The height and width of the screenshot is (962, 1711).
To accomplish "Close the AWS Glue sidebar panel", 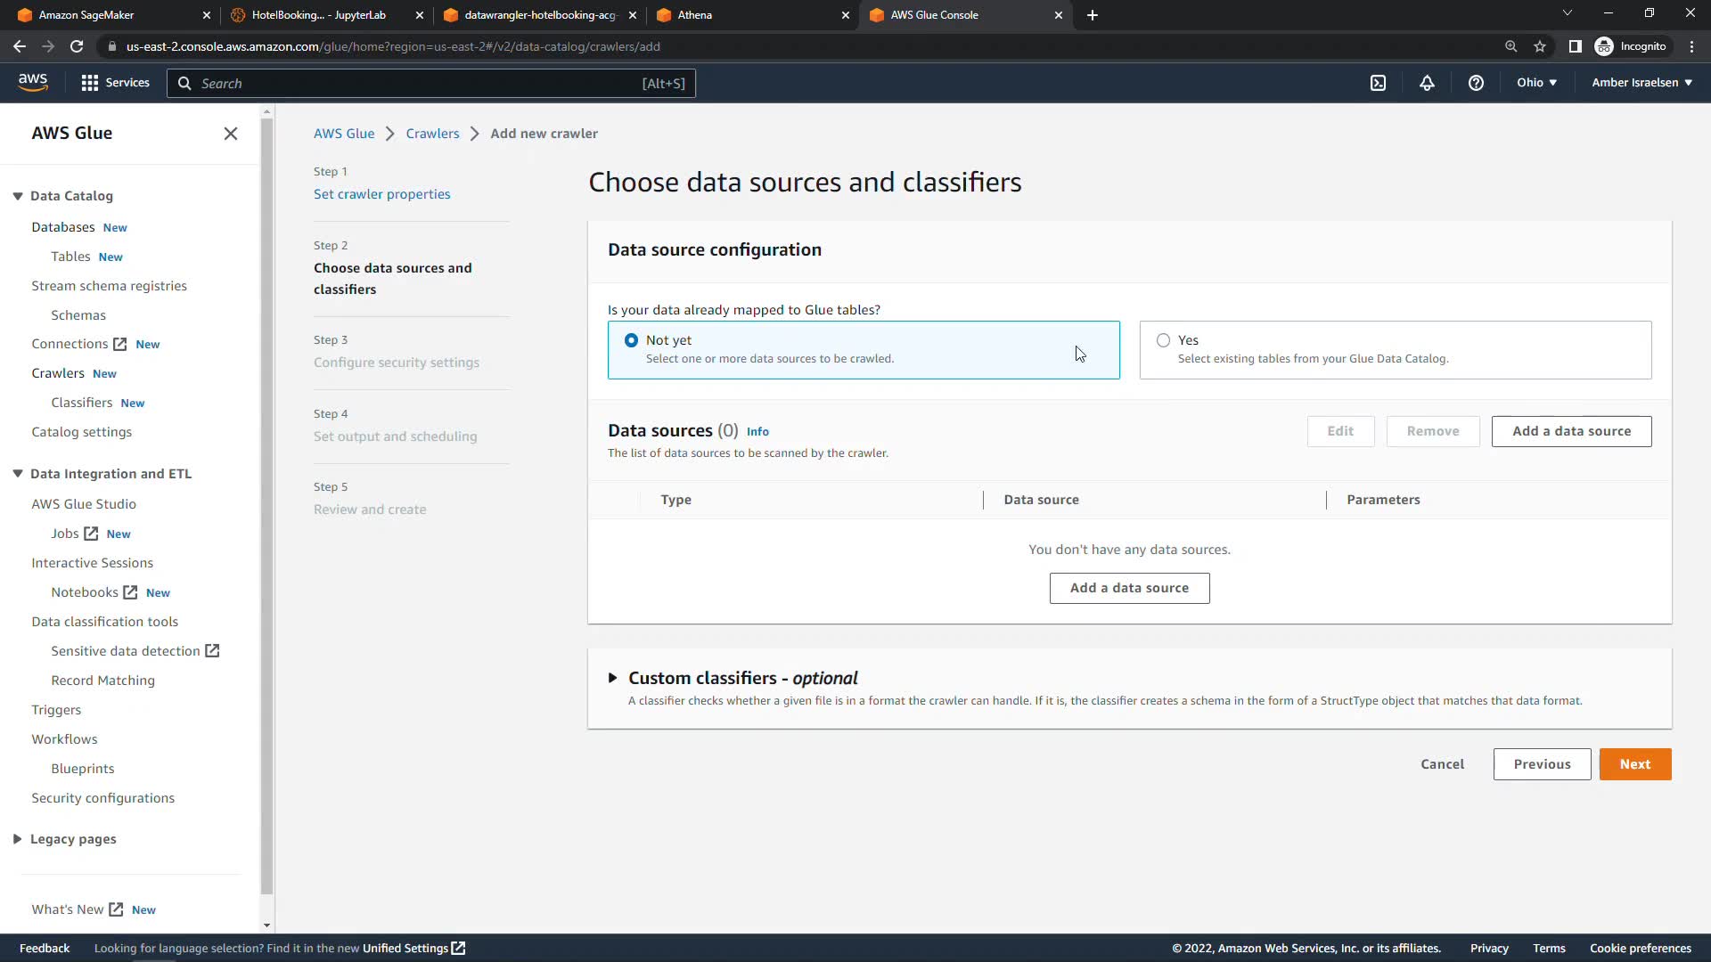I will point(231,134).
